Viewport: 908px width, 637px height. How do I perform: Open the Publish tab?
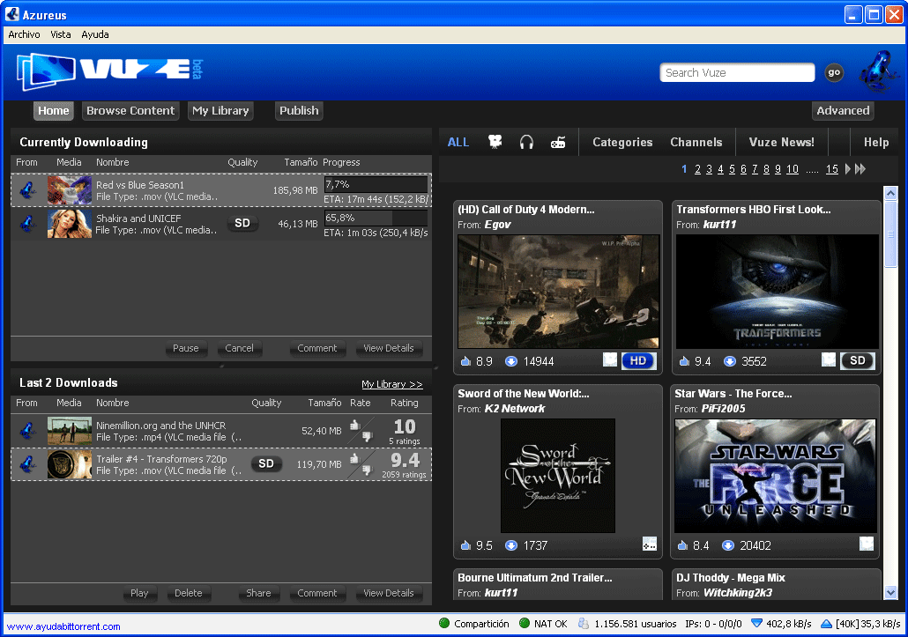point(299,110)
